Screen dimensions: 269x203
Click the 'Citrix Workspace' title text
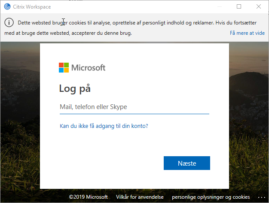click(32, 7)
